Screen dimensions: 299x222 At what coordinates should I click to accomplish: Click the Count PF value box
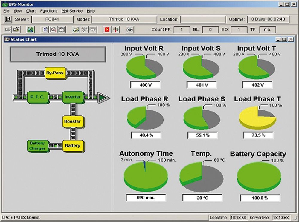pyautogui.click(x=182, y=30)
